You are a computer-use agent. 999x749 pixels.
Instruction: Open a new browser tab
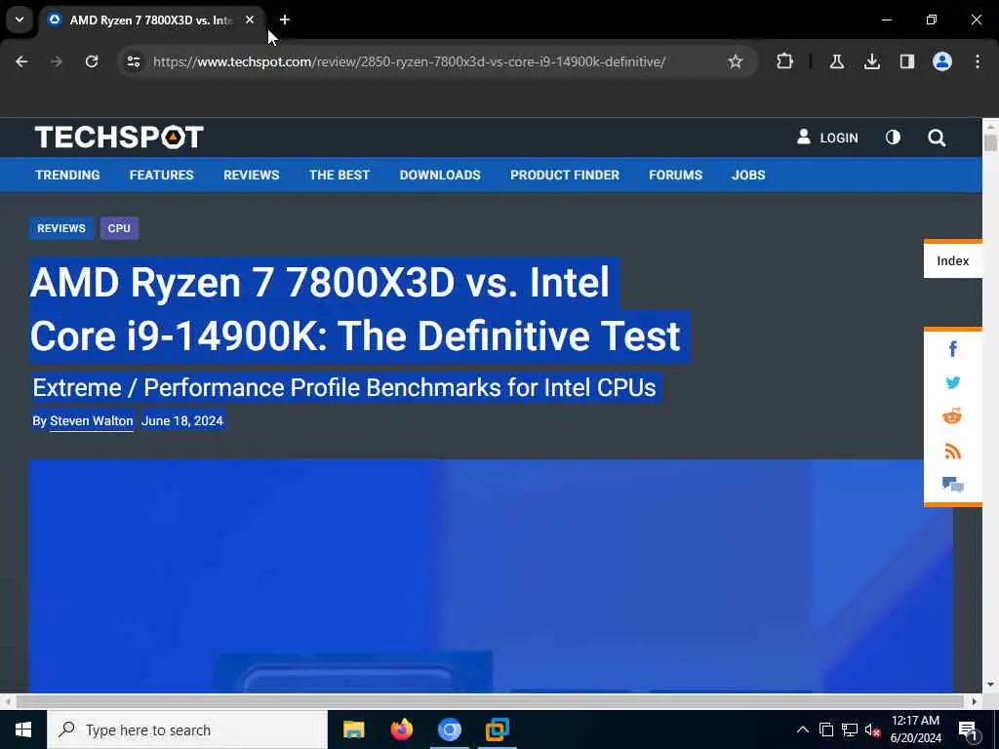click(285, 20)
